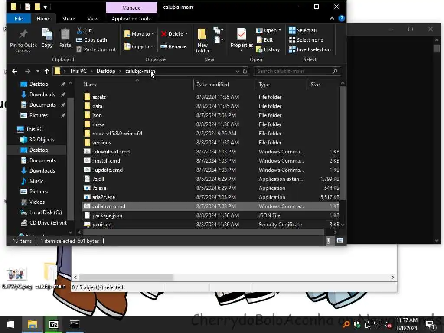Click Desktop in address breadcrumb

click(x=106, y=71)
